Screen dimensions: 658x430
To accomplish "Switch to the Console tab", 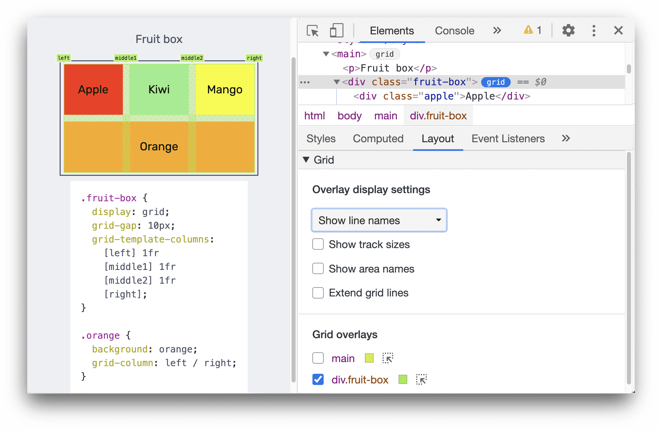I will click(x=454, y=31).
